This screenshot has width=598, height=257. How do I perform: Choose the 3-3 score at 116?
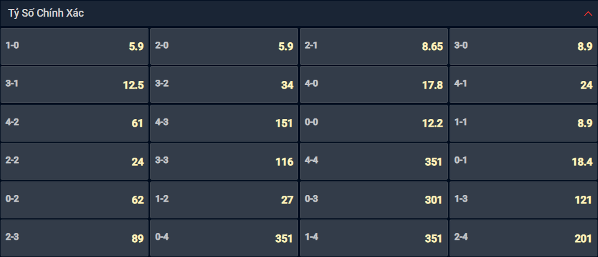click(x=224, y=161)
